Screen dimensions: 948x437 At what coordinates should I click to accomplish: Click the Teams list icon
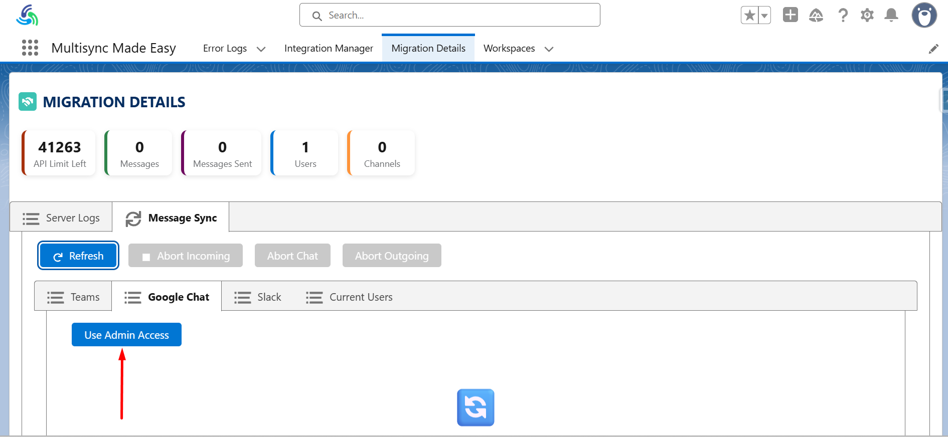point(55,298)
